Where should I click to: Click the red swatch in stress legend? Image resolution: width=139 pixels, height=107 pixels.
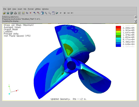click(x=118, y=27)
